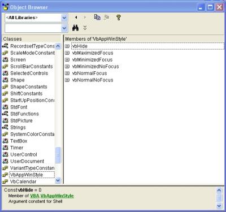
Task: Click the class icon beside Screen
Action: tap(5, 59)
